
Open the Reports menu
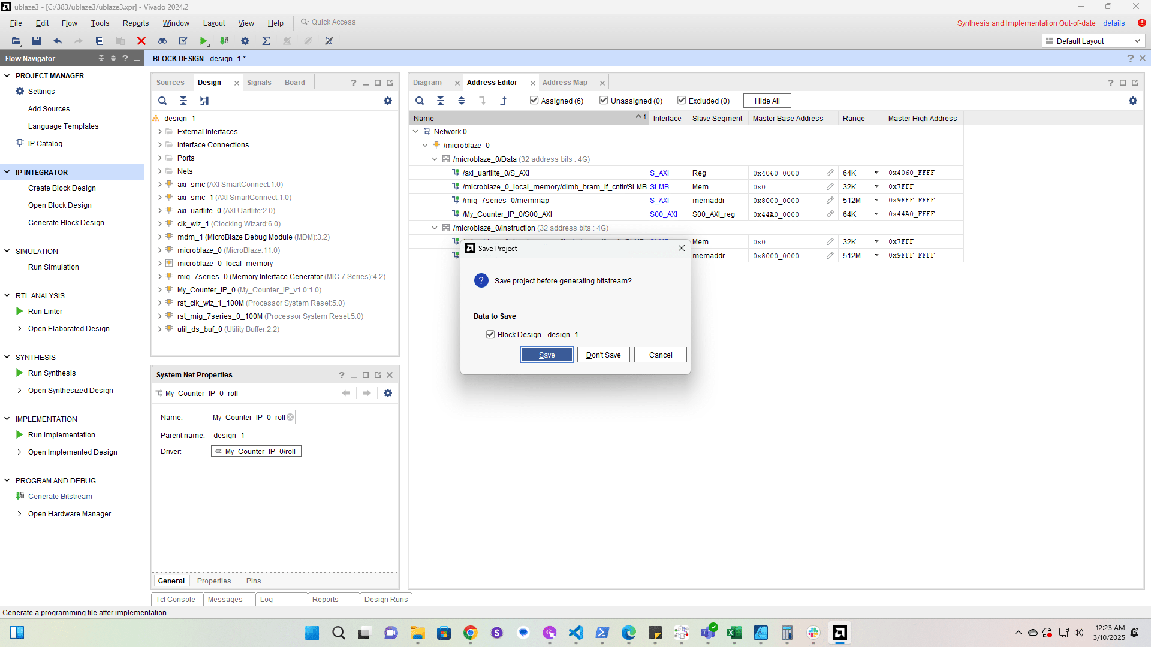point(135,23)
